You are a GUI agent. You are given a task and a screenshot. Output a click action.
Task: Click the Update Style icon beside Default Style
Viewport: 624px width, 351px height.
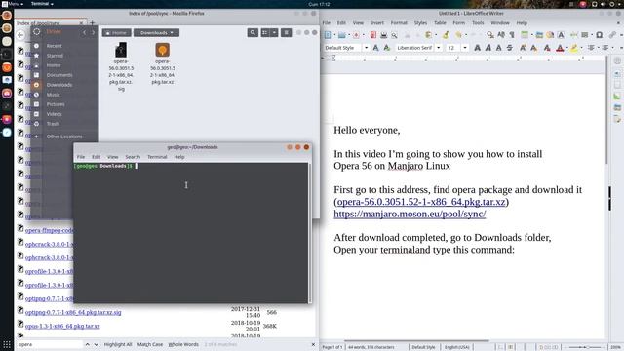pyautogui.click(x=375, y=48)
